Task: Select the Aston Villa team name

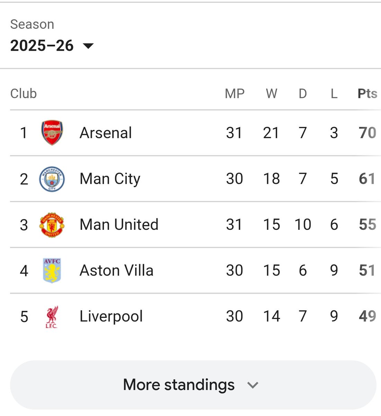Action: (x=116, y=270)
